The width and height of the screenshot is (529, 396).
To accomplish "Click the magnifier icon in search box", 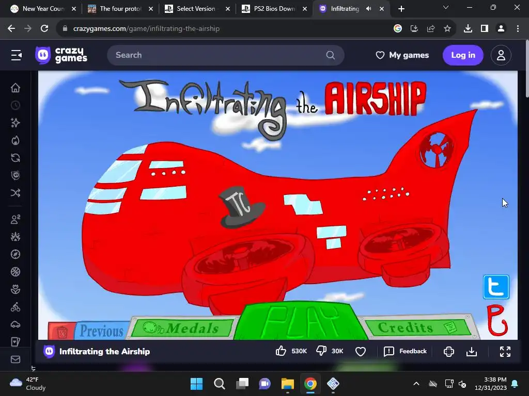I will pyautogui.click(x=330, y=55).
